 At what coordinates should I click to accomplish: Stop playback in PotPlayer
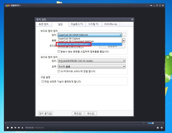(12, 128)
